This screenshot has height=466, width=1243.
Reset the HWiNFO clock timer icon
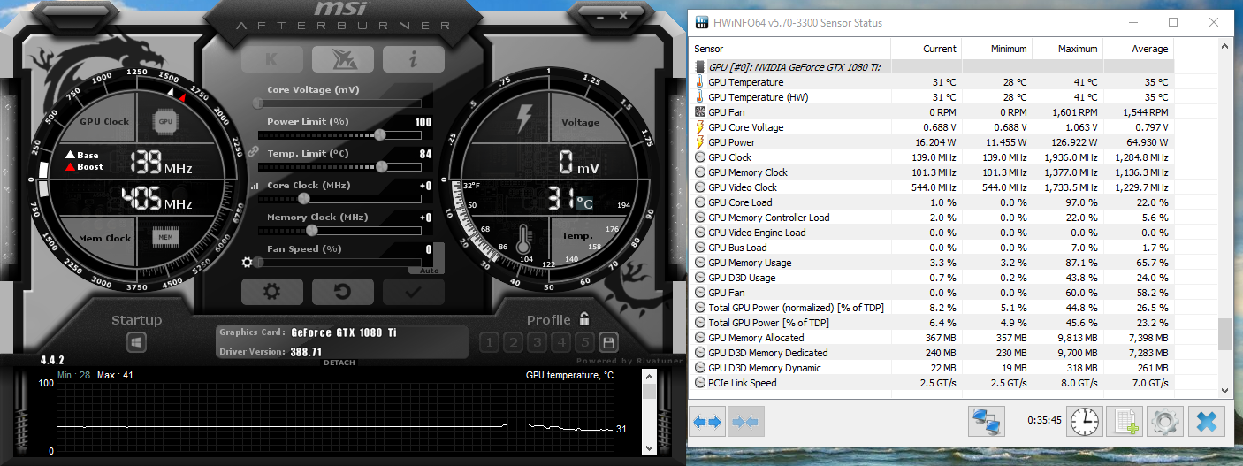click(x=1085, y=422)
